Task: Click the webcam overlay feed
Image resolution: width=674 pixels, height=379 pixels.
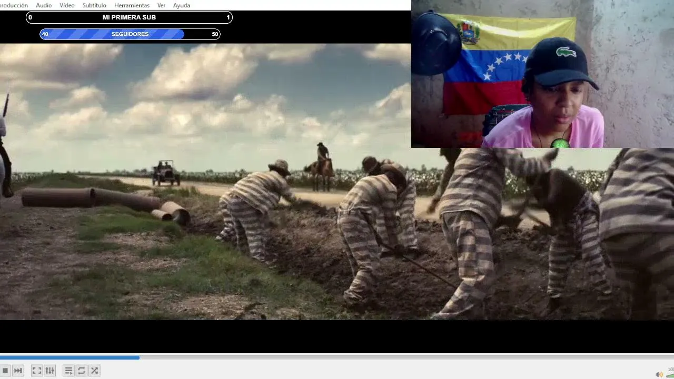Action: point(542,74)
